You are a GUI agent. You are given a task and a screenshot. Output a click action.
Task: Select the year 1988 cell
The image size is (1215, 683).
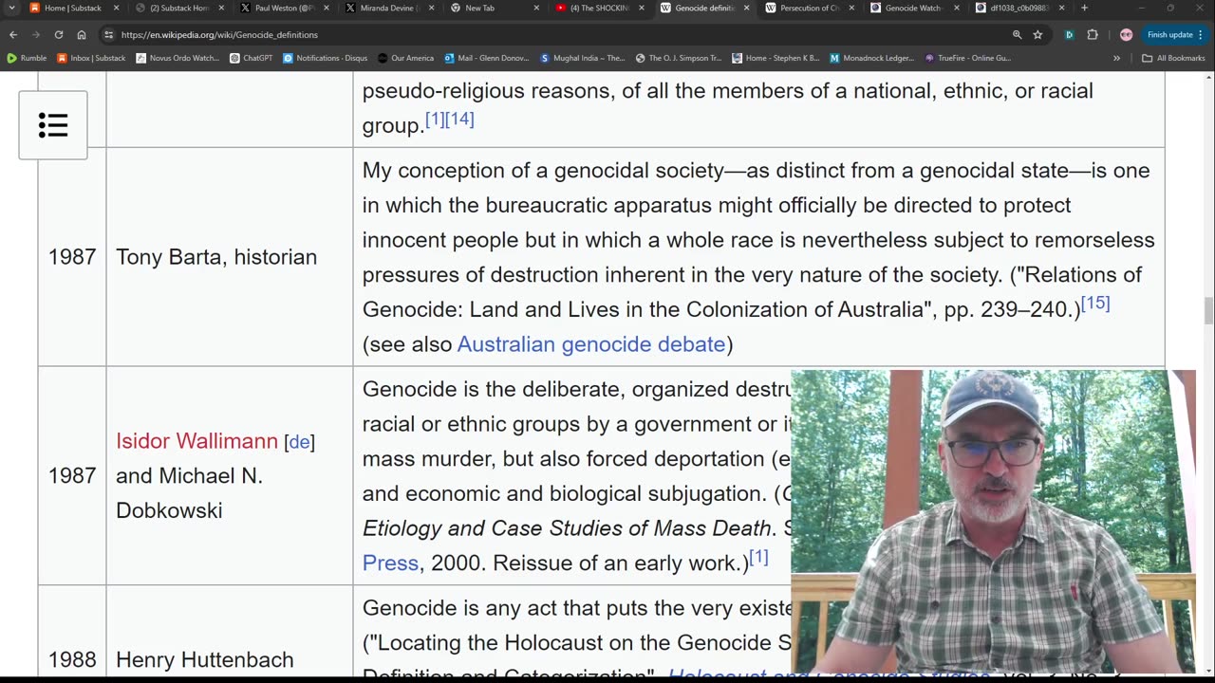click(x=72, y=659)
